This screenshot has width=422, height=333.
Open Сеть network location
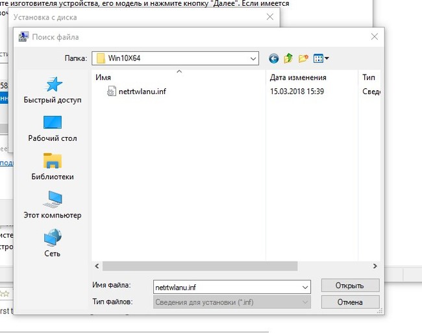click(x=53, y=243)
